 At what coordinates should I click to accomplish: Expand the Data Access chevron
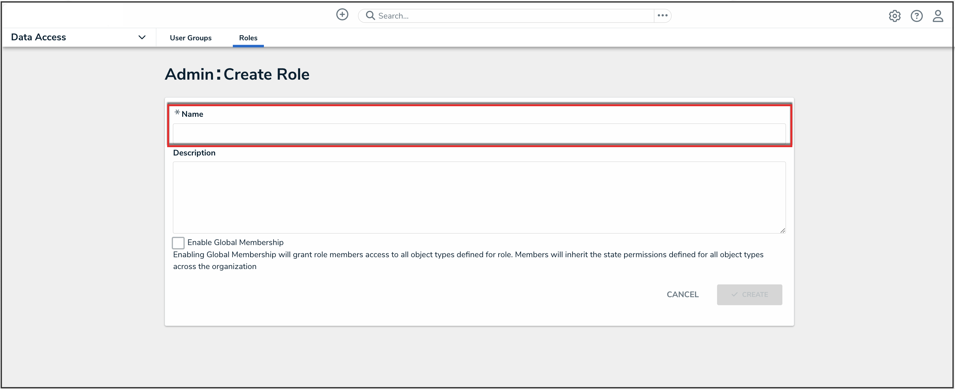[x=142, y=37]
